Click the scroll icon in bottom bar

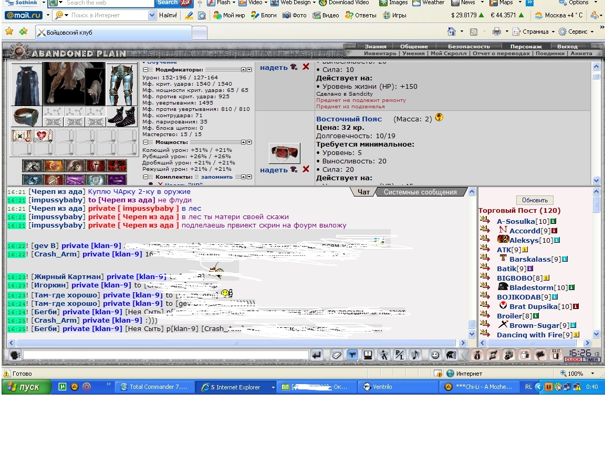click(493, 355)
